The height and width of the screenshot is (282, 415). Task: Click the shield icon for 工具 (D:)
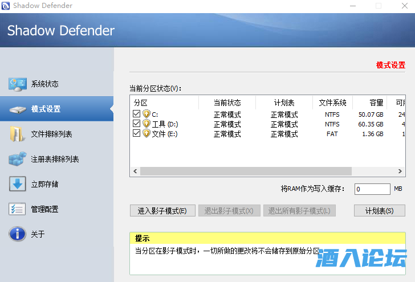[147, 124]
